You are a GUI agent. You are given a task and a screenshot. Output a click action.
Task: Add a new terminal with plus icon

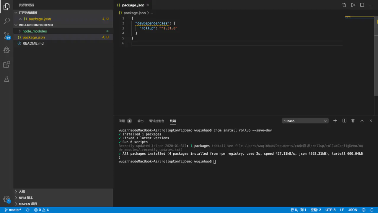pyautogui.click(x=335, y=121)
